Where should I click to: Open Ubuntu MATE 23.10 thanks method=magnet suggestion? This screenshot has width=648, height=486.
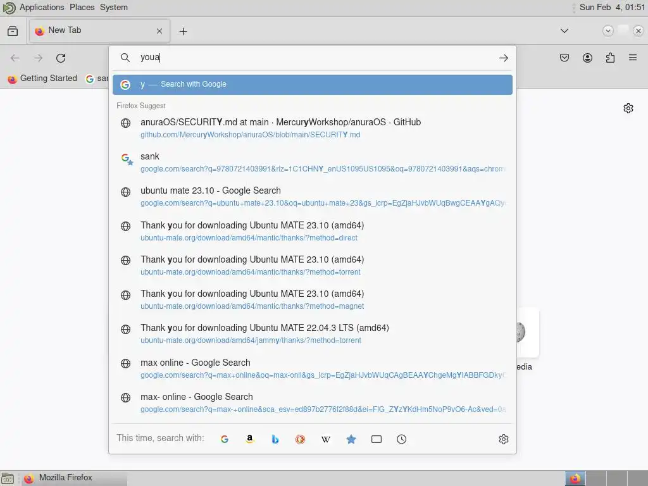313,299
